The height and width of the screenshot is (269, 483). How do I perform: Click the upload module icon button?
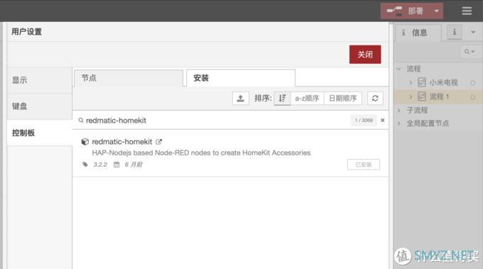click(x=241, y=99)
